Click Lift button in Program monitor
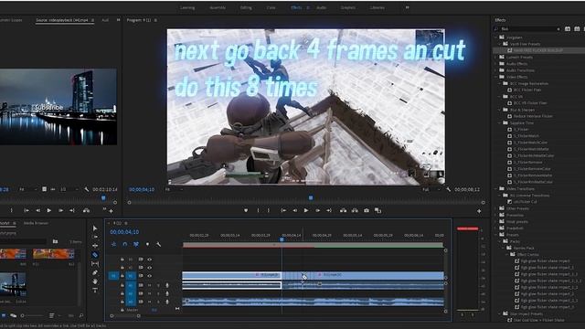 point(343,210)
